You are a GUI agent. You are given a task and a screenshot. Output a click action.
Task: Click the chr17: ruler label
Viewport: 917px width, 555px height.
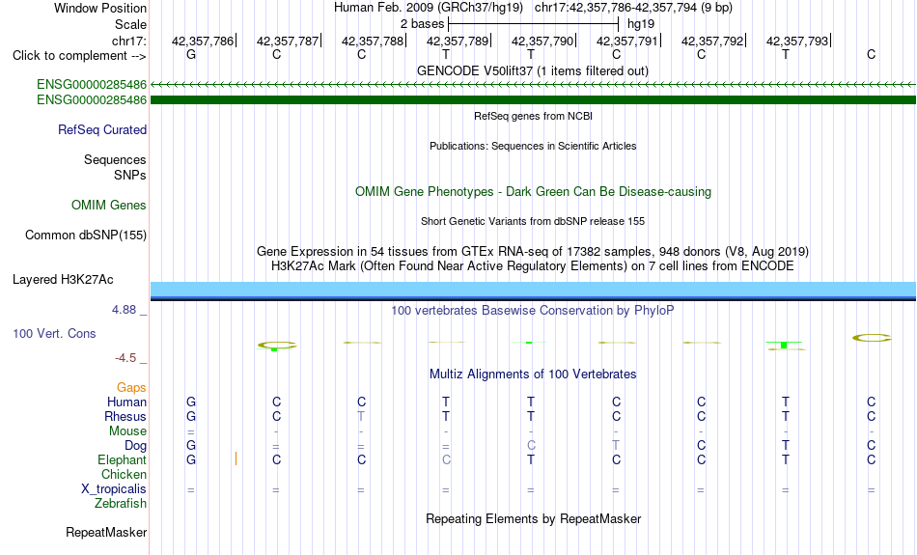128,41
